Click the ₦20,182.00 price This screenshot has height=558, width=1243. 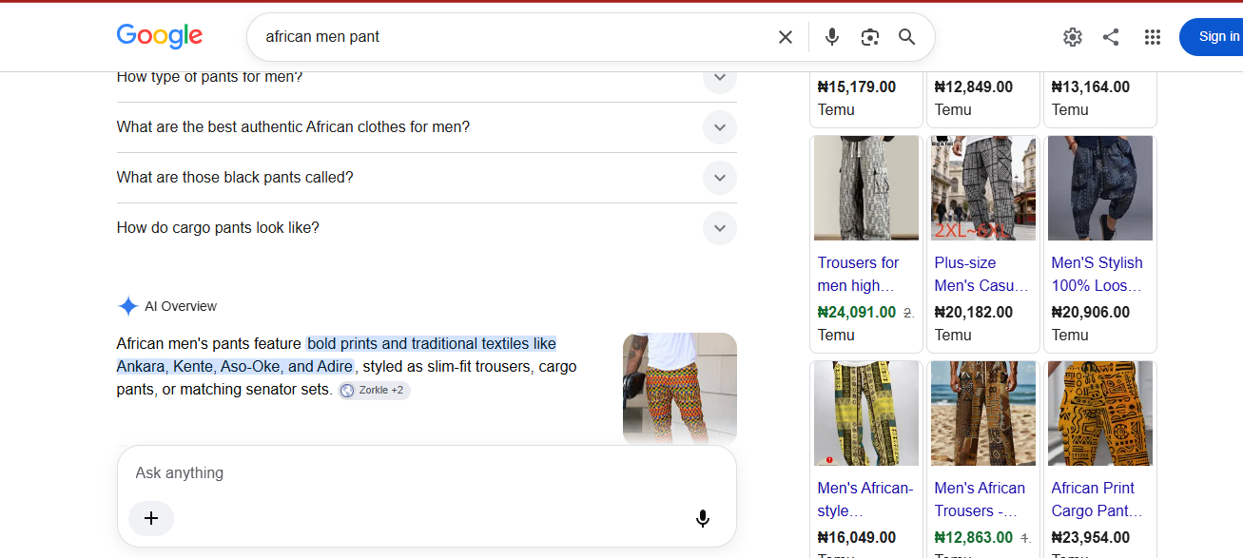pos(974,312)
